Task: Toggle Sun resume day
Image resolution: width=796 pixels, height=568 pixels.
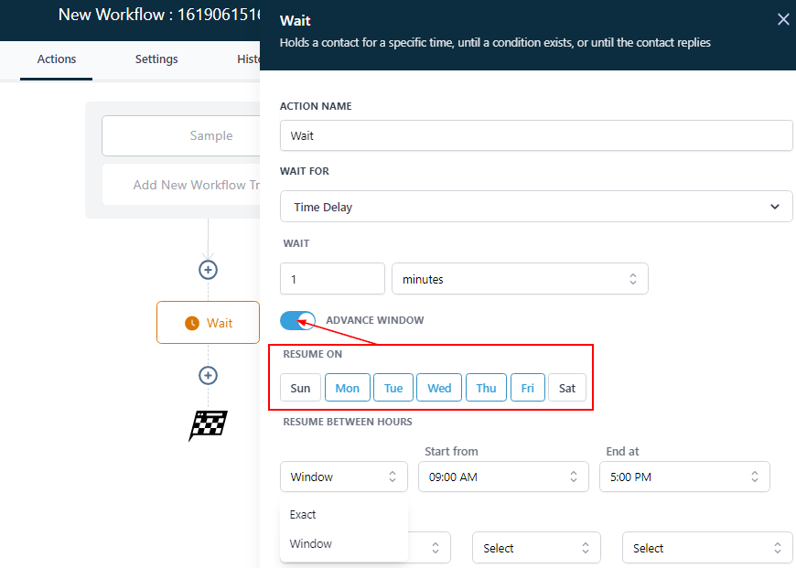Action: point(300,388)
